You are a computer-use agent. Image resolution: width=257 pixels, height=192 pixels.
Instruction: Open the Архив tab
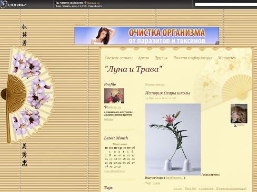coord(143,58)
